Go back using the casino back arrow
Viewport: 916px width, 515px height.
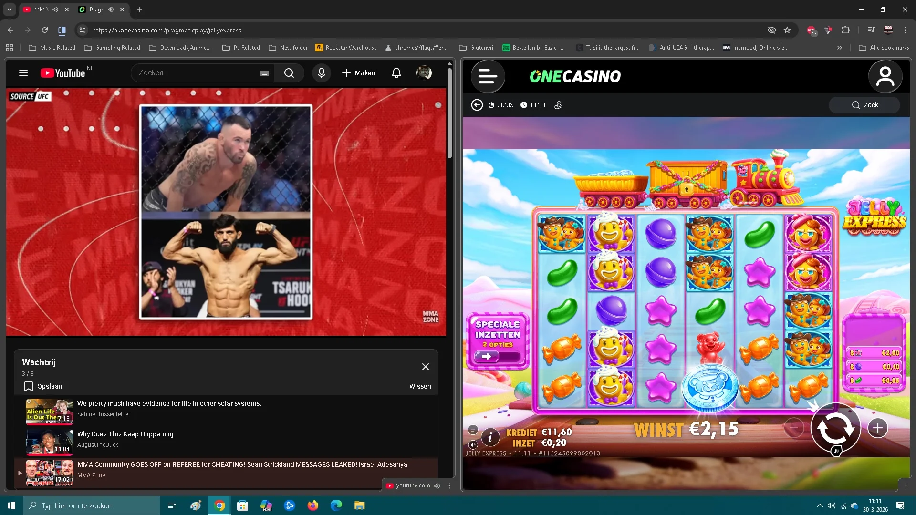pos(477,105)
